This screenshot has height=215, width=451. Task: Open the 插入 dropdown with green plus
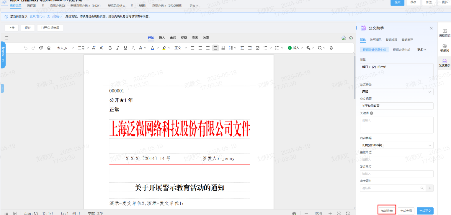pyautogui.click(x=295, y=48)
